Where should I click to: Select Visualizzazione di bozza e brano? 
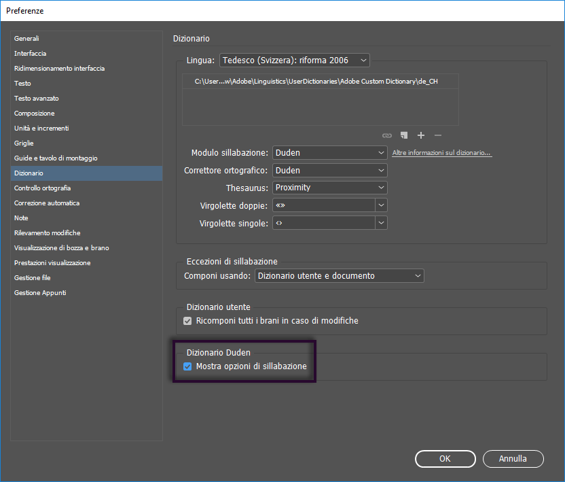pyautogui.click(x=86, y=248)
